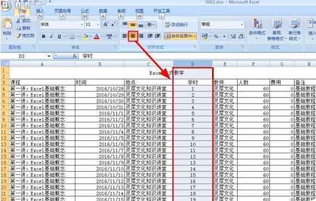This screenshot has height=201, width=316.
Task: Click the Decrease Font Size icon
Action: pos(113,24)
